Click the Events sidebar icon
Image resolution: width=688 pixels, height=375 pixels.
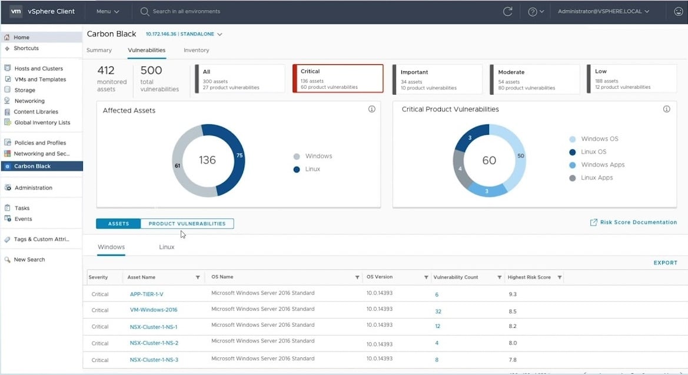(8, 218)
